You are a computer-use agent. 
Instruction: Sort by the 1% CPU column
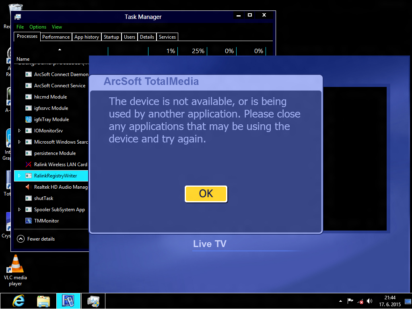(171, 51)
